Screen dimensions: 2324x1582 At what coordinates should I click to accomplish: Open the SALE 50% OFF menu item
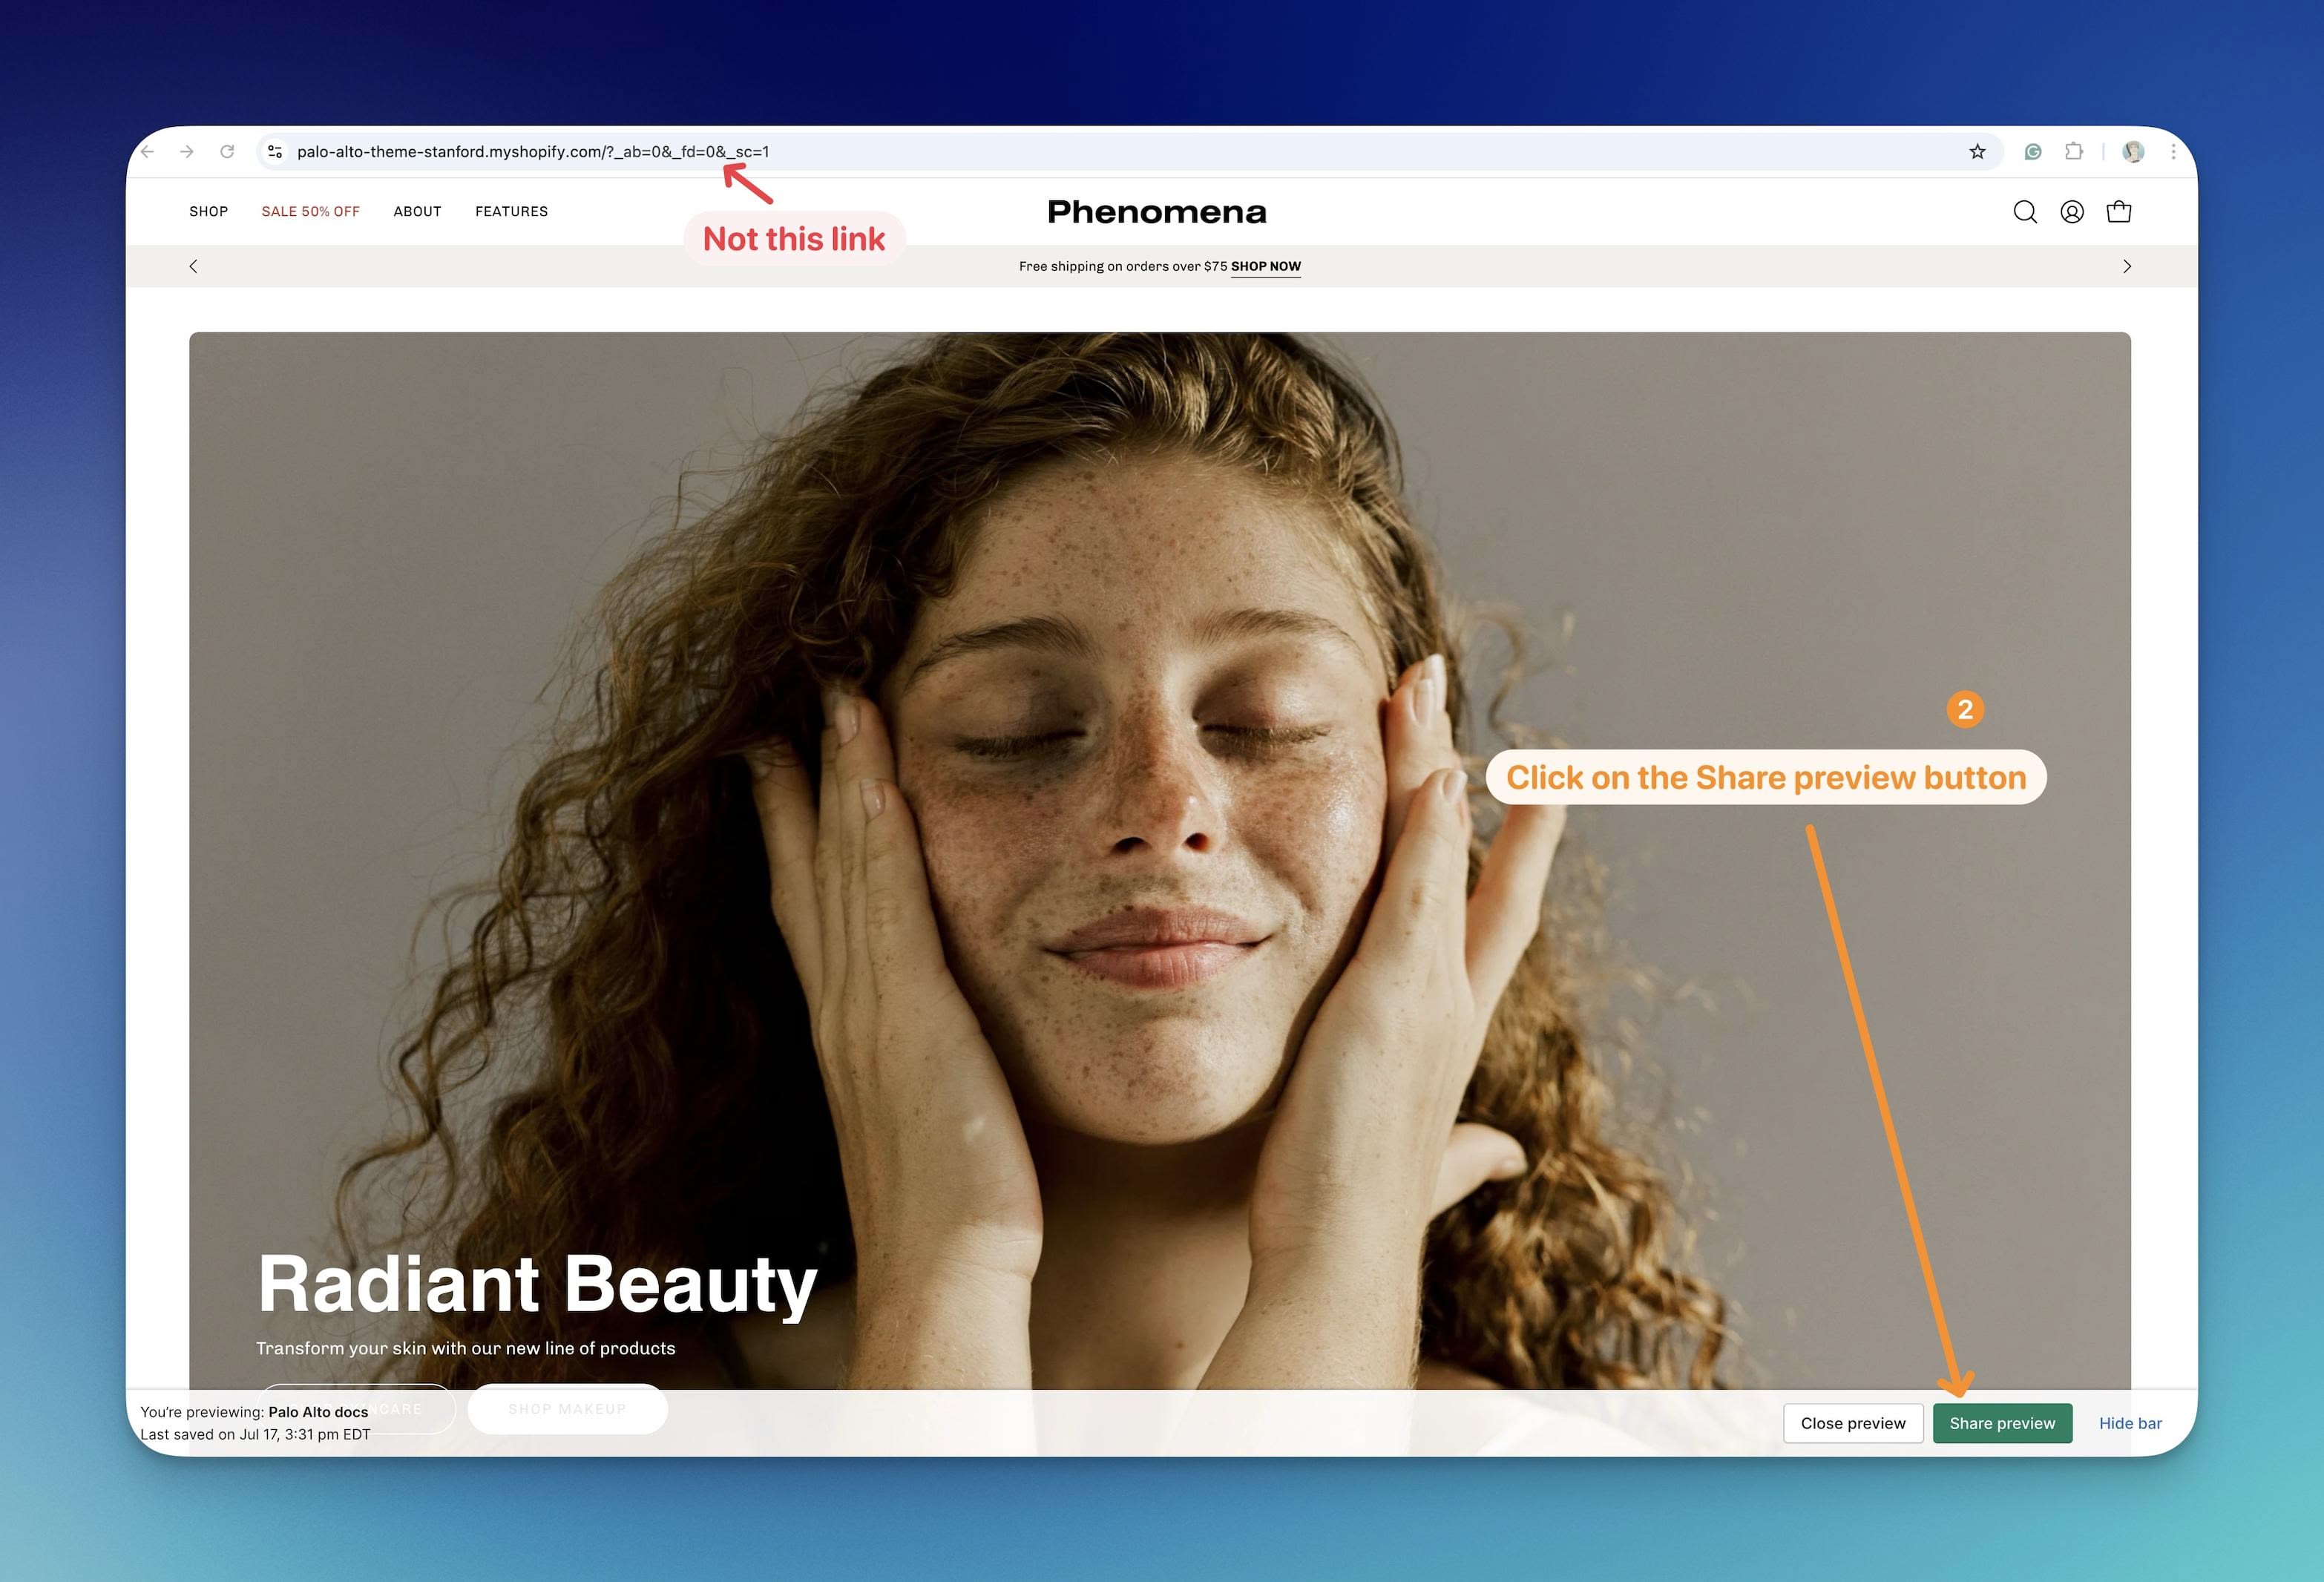click(310, 212)
